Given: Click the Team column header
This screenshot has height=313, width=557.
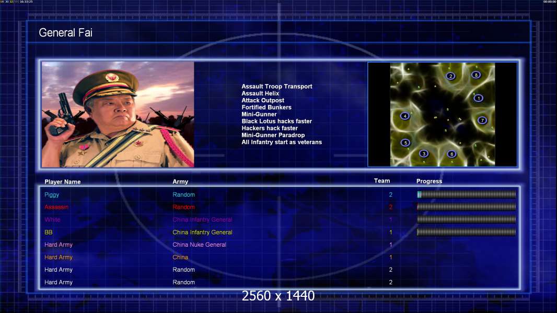Looking at the screenshot, I should point(382,181).
